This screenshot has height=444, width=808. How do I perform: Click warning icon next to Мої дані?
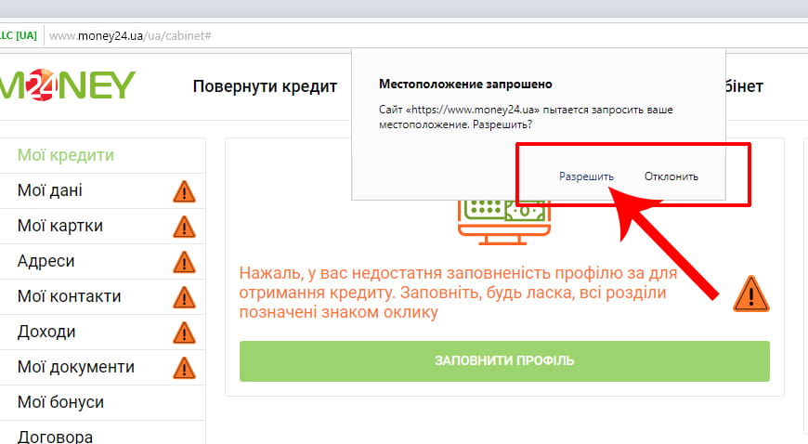tap(184, 191)
